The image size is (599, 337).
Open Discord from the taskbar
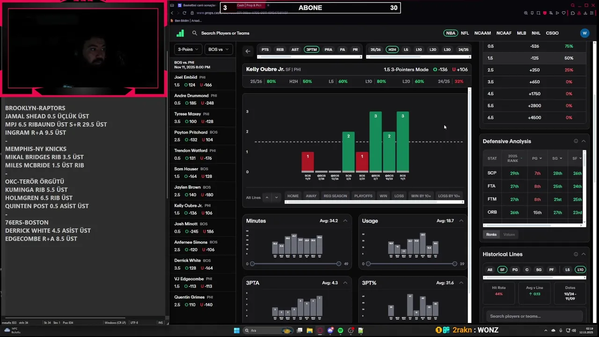click(330, 330)
